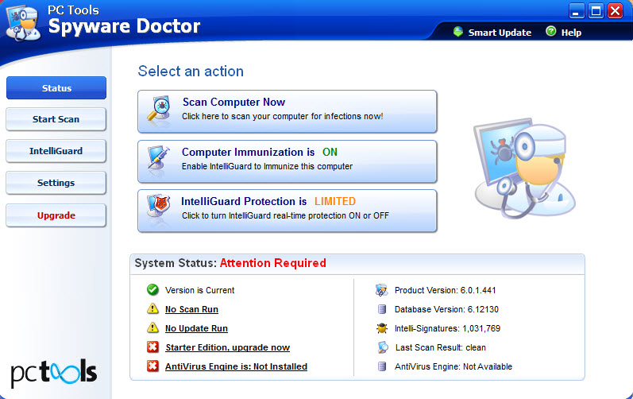633x399 pixels.
Task: Click the Attention Required status text
Action: [x=273, y=263]
